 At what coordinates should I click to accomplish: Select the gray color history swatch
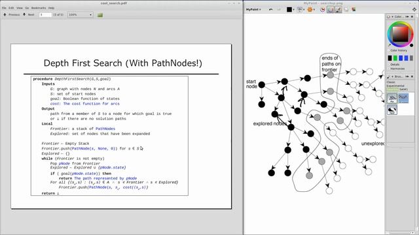[411, 58]
